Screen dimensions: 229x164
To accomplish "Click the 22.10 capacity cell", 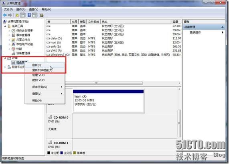I will [177, 26].
